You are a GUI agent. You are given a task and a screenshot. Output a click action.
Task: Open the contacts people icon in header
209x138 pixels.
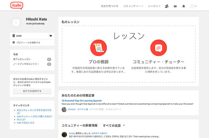[167, 6]
